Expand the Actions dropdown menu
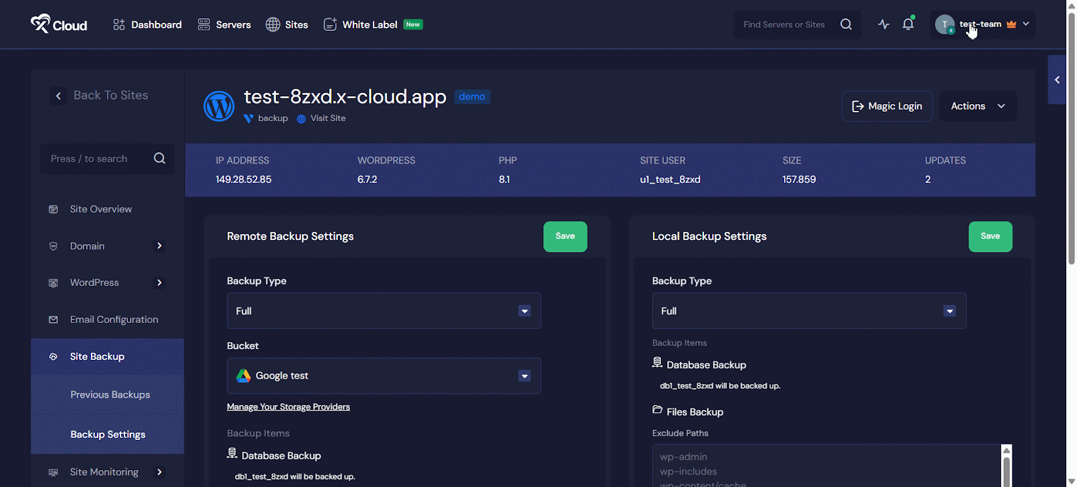This screenshot has height=487, width=1077. pyautogui.click(x=977, y=106)
